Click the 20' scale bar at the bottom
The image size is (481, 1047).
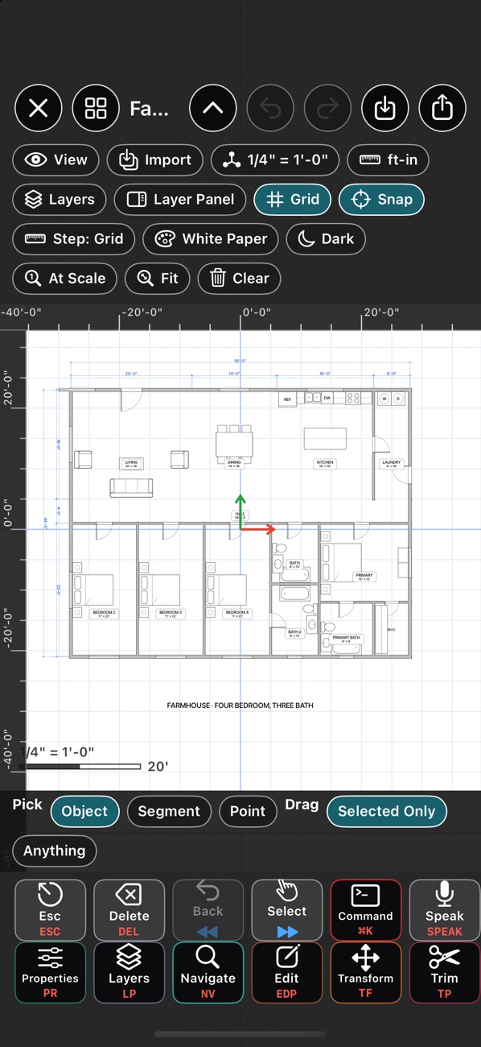pyautogui.click(x=84, y=767)
